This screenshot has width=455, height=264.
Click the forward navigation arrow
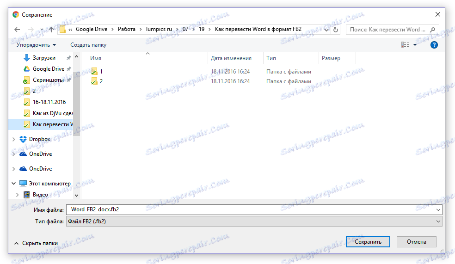(31, 30)
